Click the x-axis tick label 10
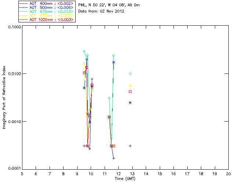235x188 pixels. coord(91,174)
